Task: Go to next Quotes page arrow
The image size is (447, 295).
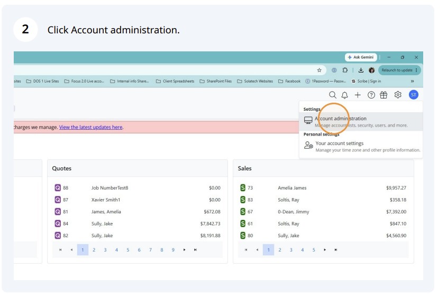Action: (184, 250)
